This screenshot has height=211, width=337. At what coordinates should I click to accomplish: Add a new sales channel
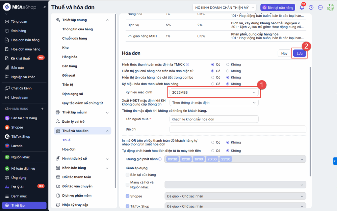click(42, 109)
